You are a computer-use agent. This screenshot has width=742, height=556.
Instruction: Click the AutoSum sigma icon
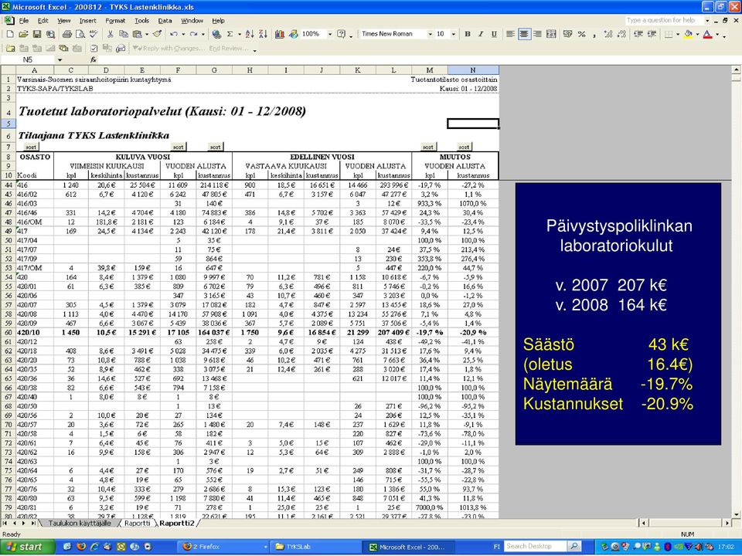[x=230, y=34]
